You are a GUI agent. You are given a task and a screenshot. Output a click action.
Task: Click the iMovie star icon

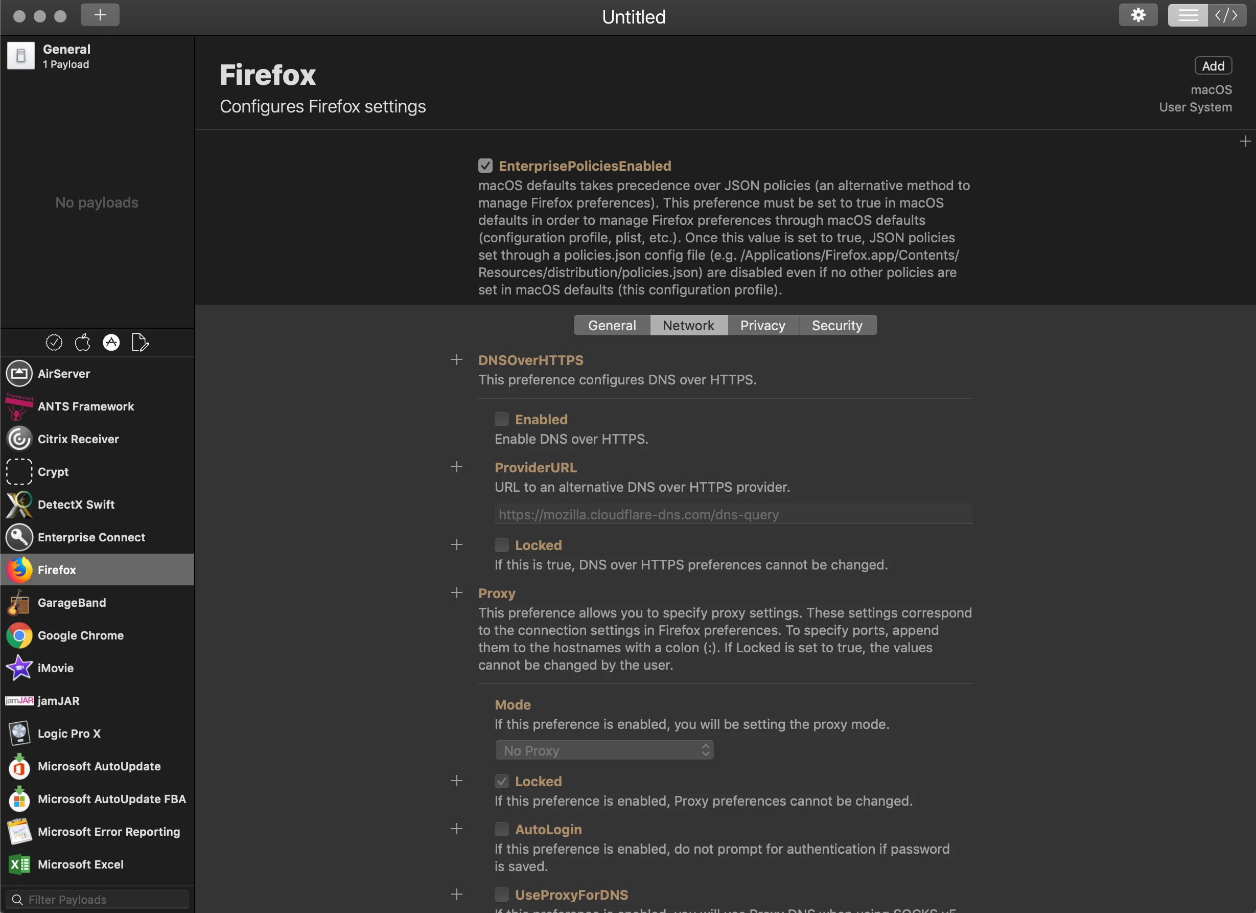tap(19, 668)
